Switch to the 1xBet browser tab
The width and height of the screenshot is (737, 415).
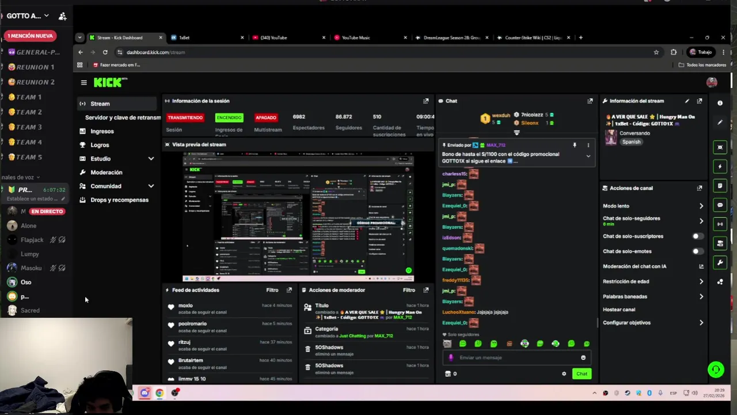pyautogui.click(x=207, y=37)
